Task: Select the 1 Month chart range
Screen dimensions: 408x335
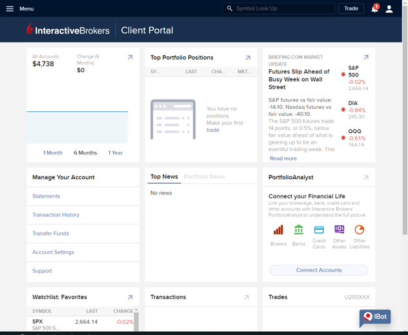Action: [53, 153]
